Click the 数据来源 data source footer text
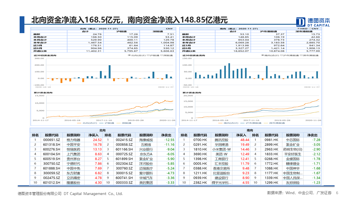 [299, 193]
